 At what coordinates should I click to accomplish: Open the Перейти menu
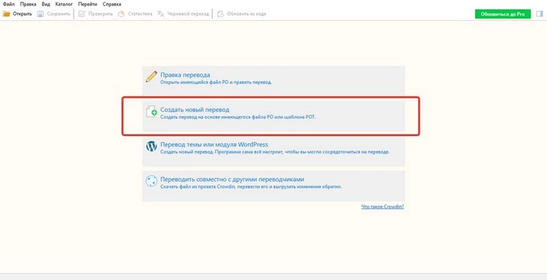pos(88,4)
